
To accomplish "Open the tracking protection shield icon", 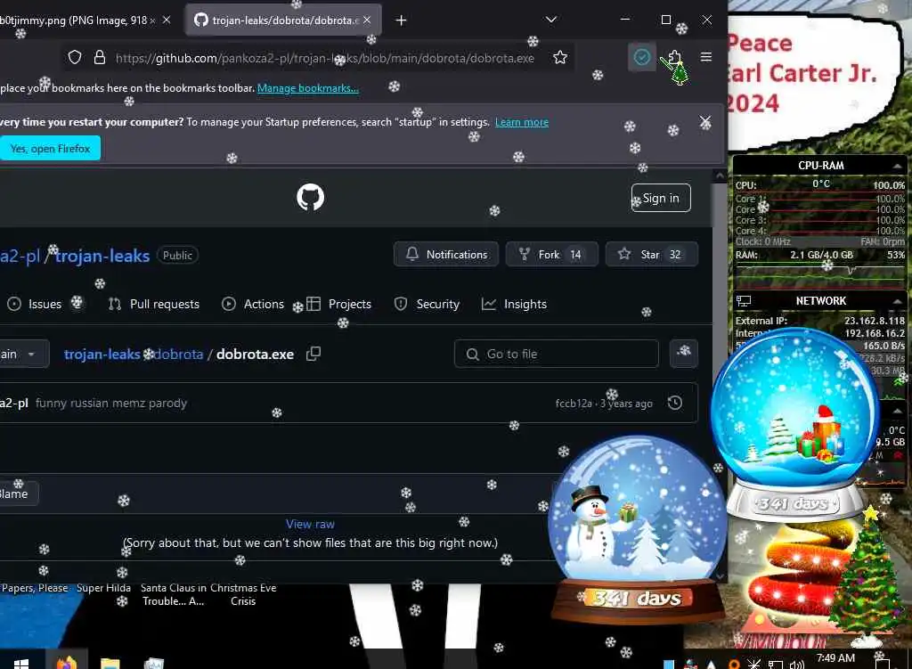I will pos(75,57).
